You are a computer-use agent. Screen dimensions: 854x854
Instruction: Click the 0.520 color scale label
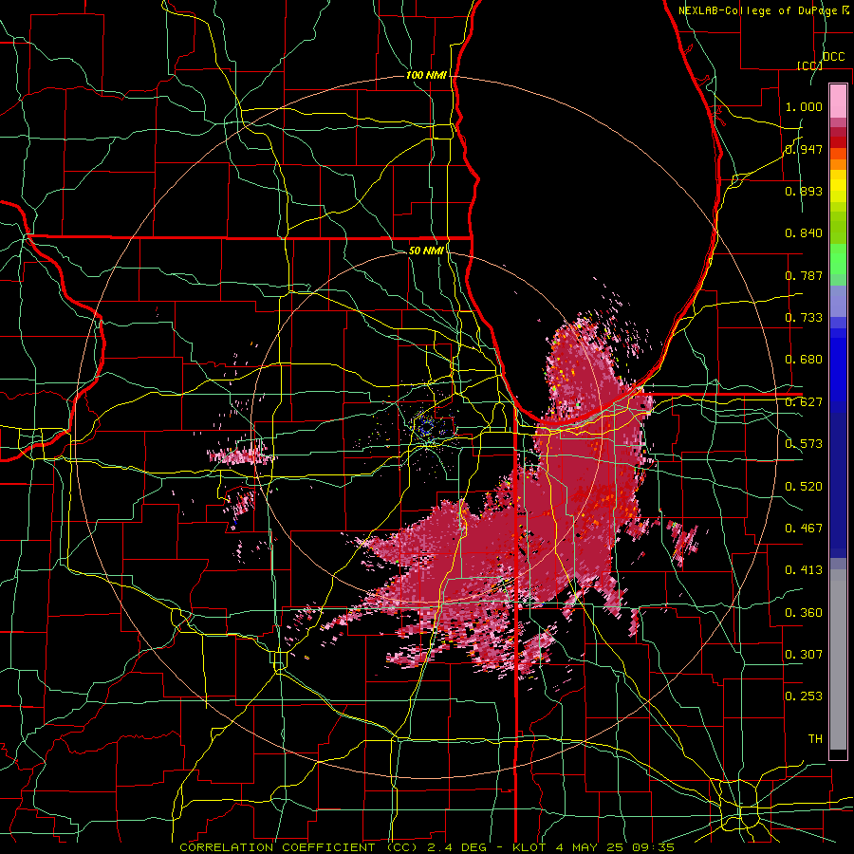[804, 487]
